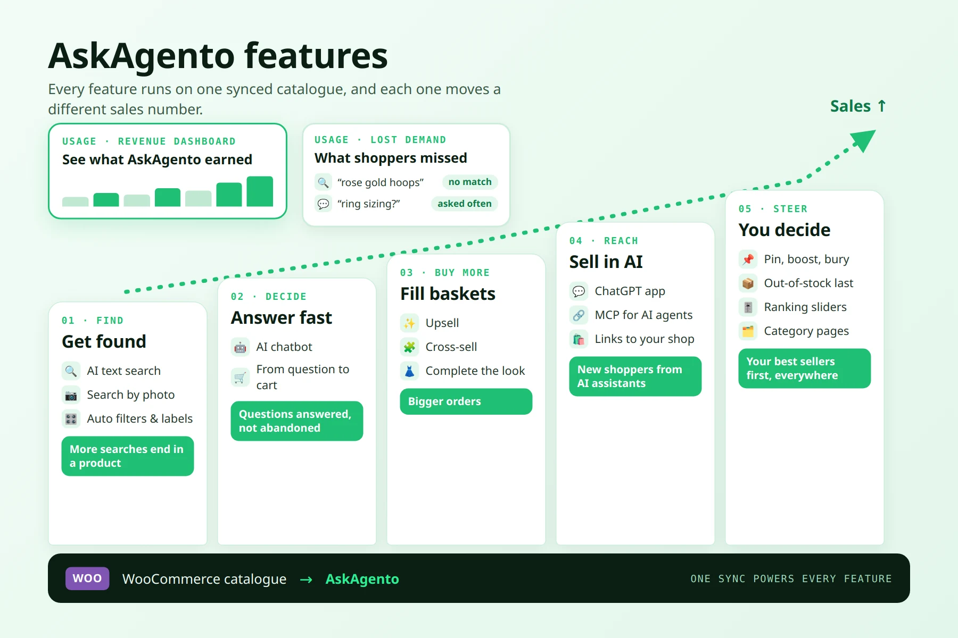The image size is (958, 638).
Task: Click the "Sell in AI" card heading
Action: [606, 262]
